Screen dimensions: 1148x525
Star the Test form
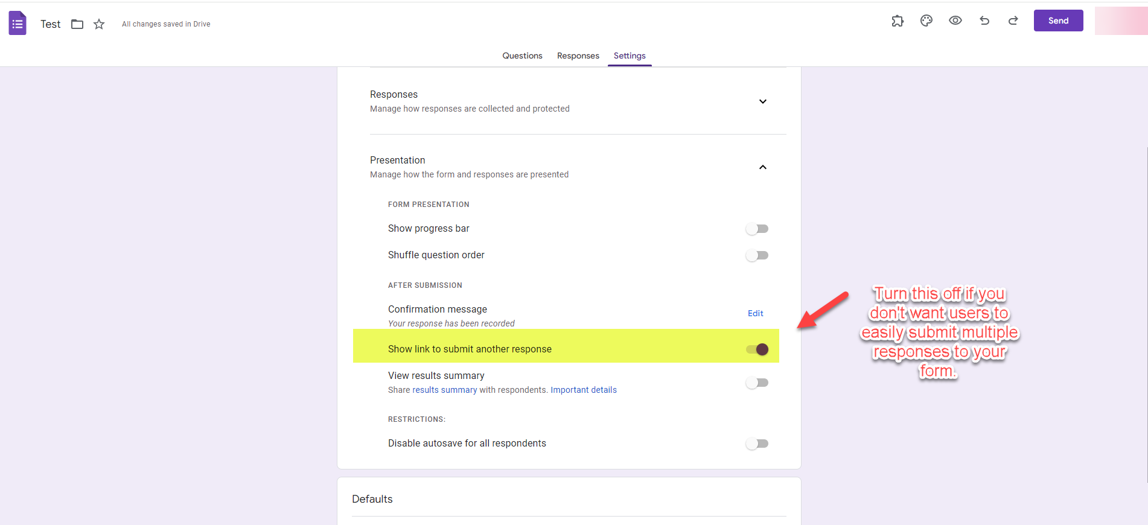click(99, 24)
